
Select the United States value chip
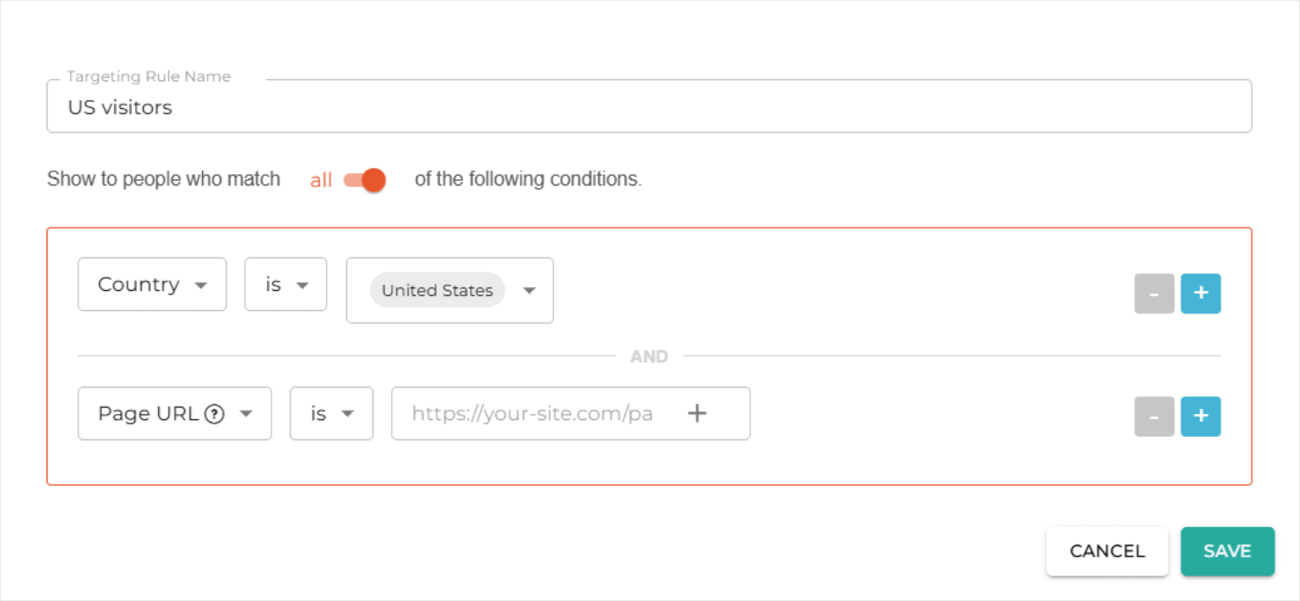[x=437, y=291]
